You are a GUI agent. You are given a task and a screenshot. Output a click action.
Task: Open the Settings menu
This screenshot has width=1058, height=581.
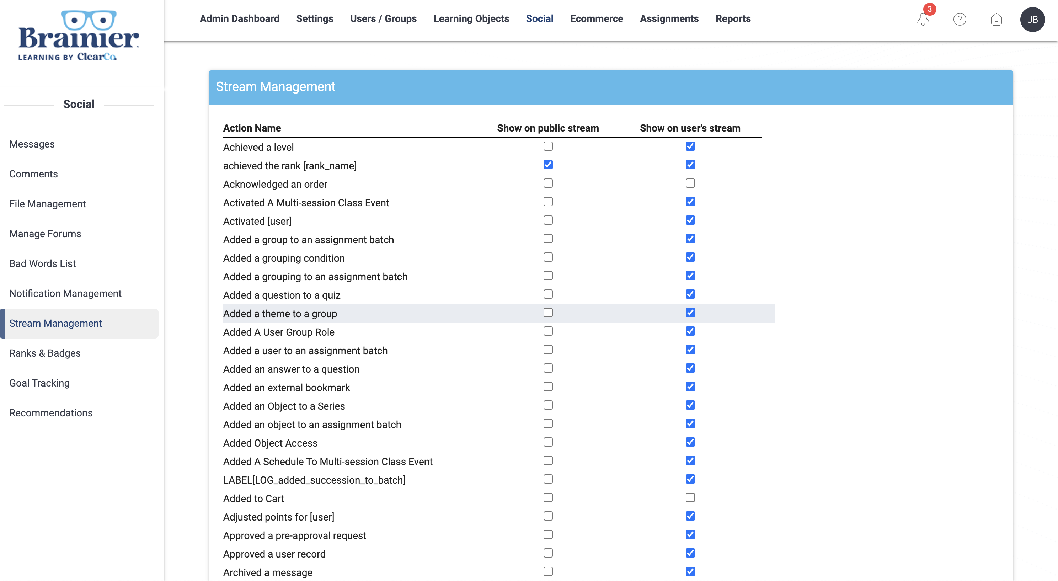click(315, 19)
